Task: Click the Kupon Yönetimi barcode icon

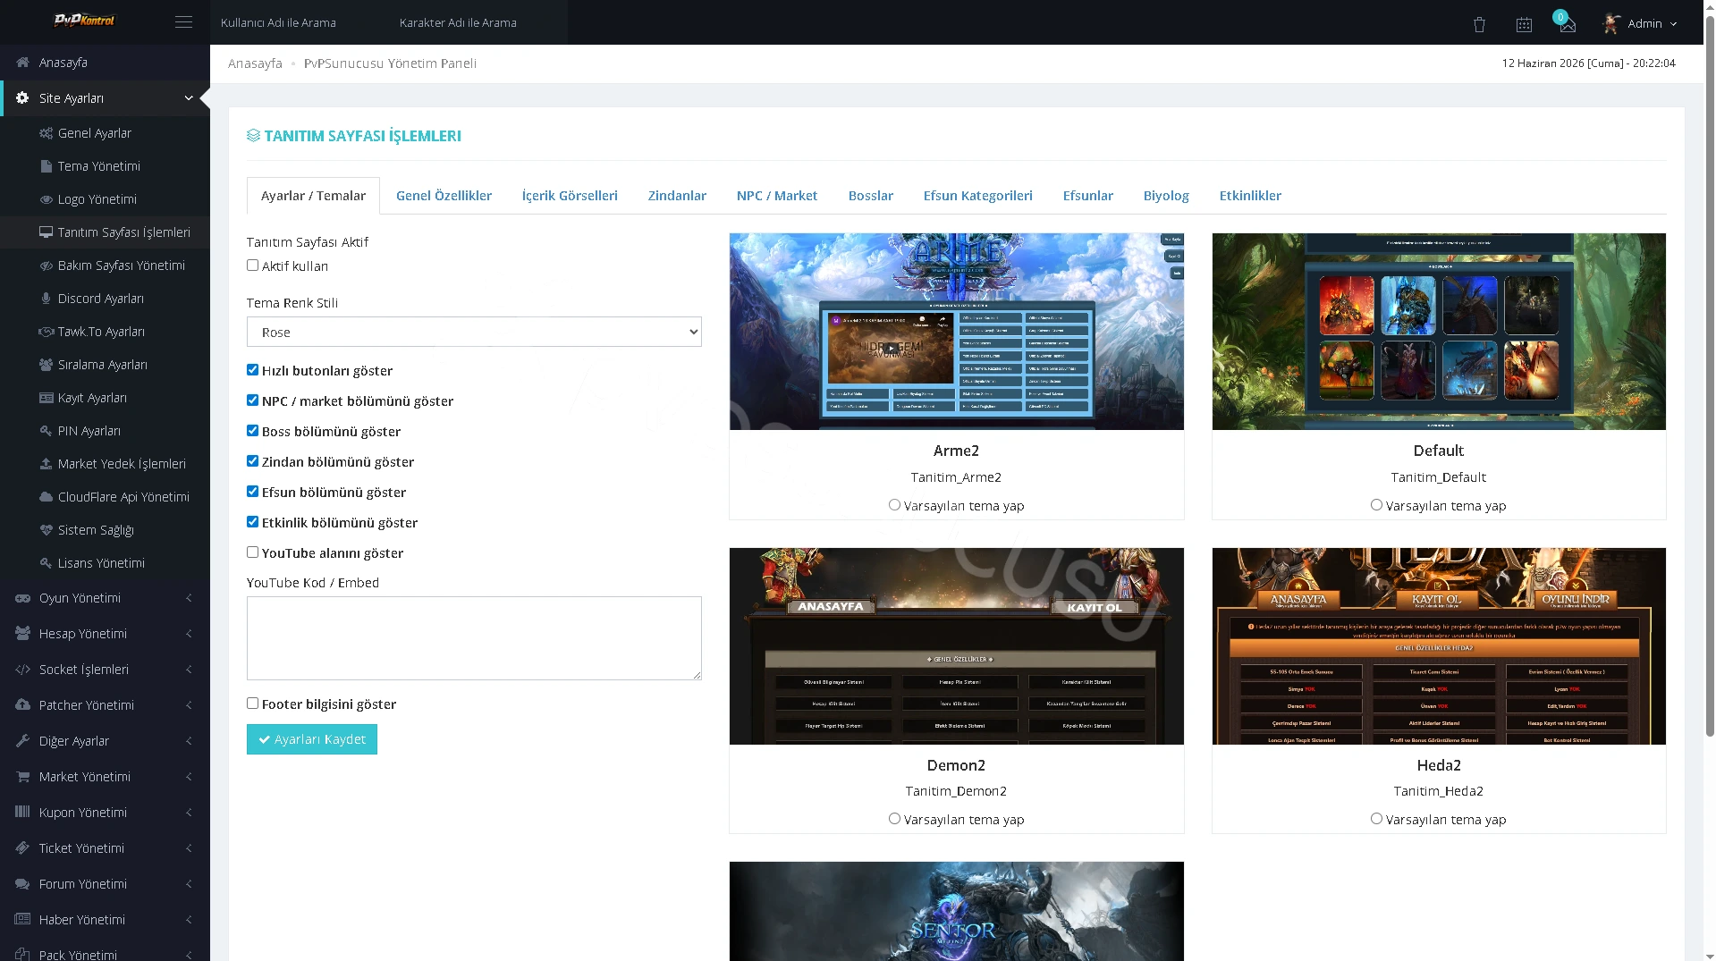Action: pos(23,813)
